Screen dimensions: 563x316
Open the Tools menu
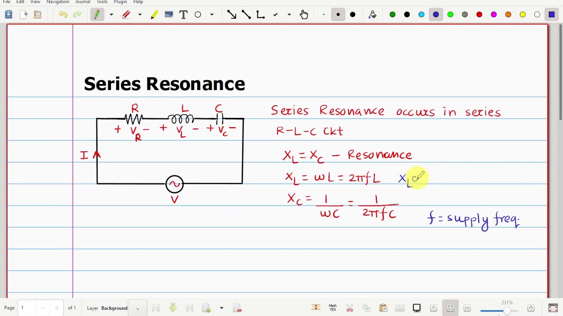coord(102,2)
